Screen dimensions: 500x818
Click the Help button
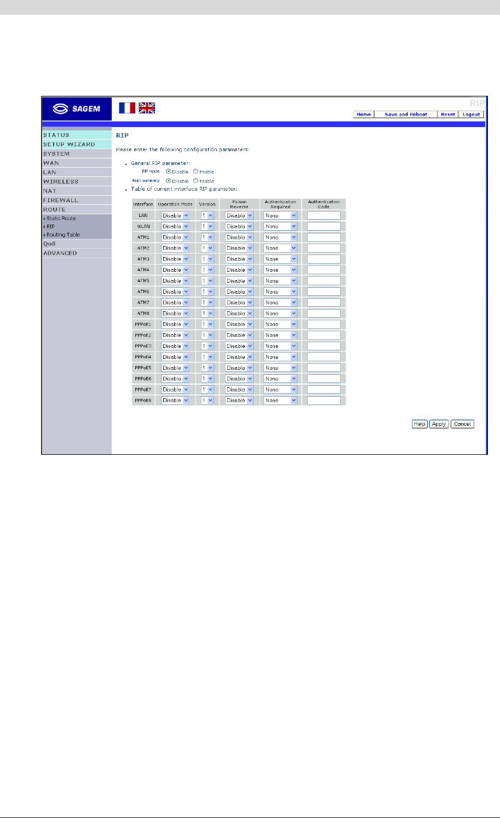pos(419,424)
